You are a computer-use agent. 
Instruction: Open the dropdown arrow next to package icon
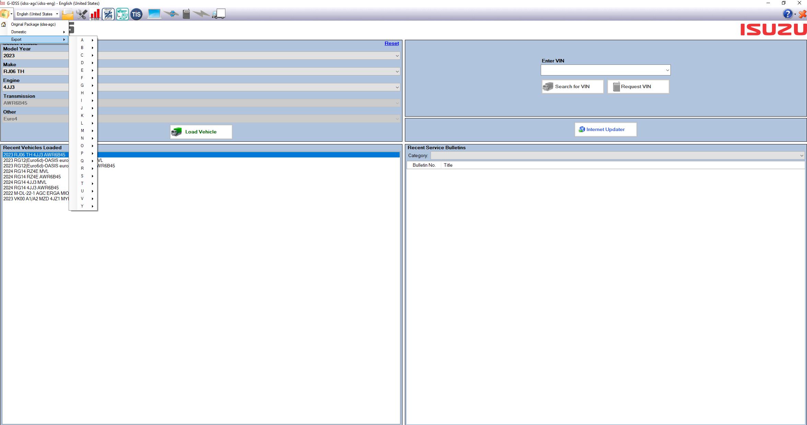point(11,14)
